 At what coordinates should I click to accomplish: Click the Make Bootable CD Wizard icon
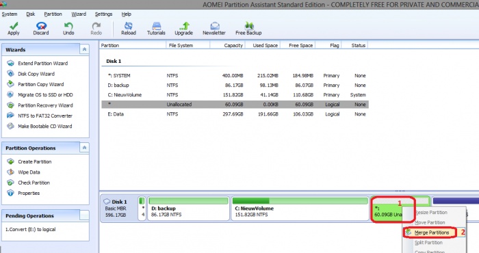[x=11, y=126]
